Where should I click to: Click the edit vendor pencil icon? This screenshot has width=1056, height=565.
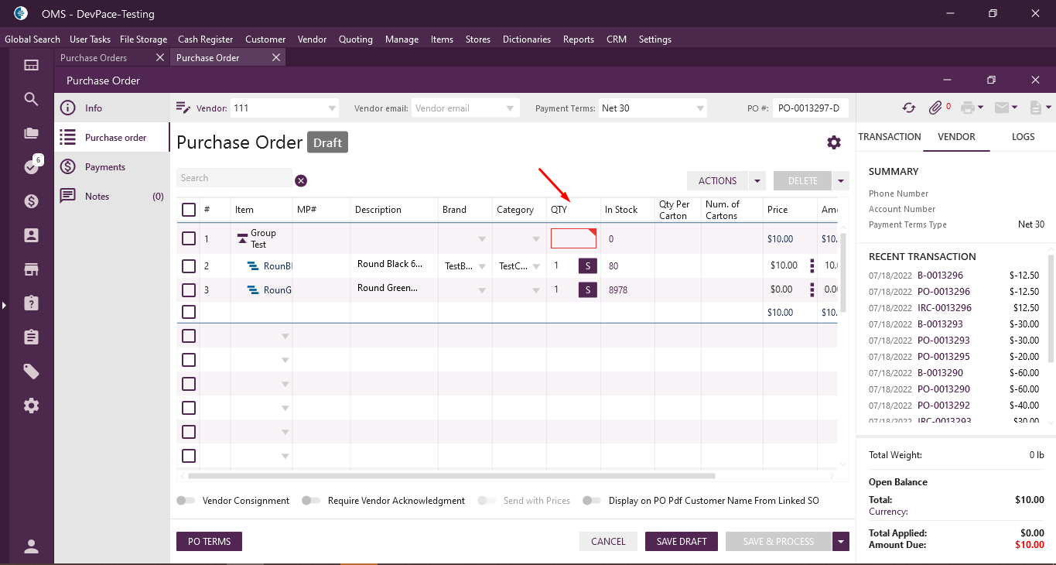click(x=183, y=108)
